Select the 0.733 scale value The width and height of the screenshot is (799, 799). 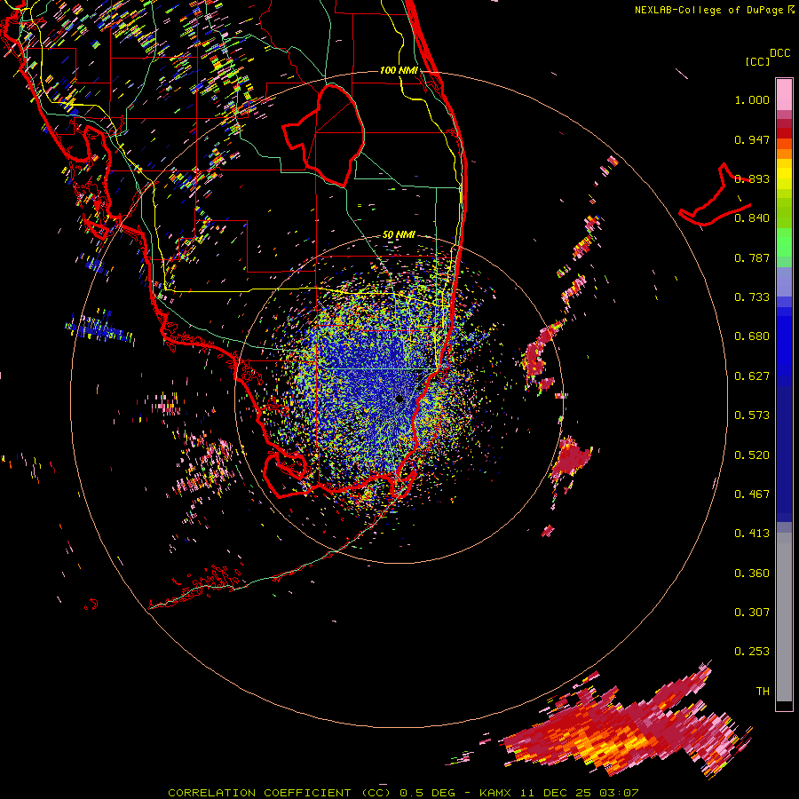(x=752, y=297)
